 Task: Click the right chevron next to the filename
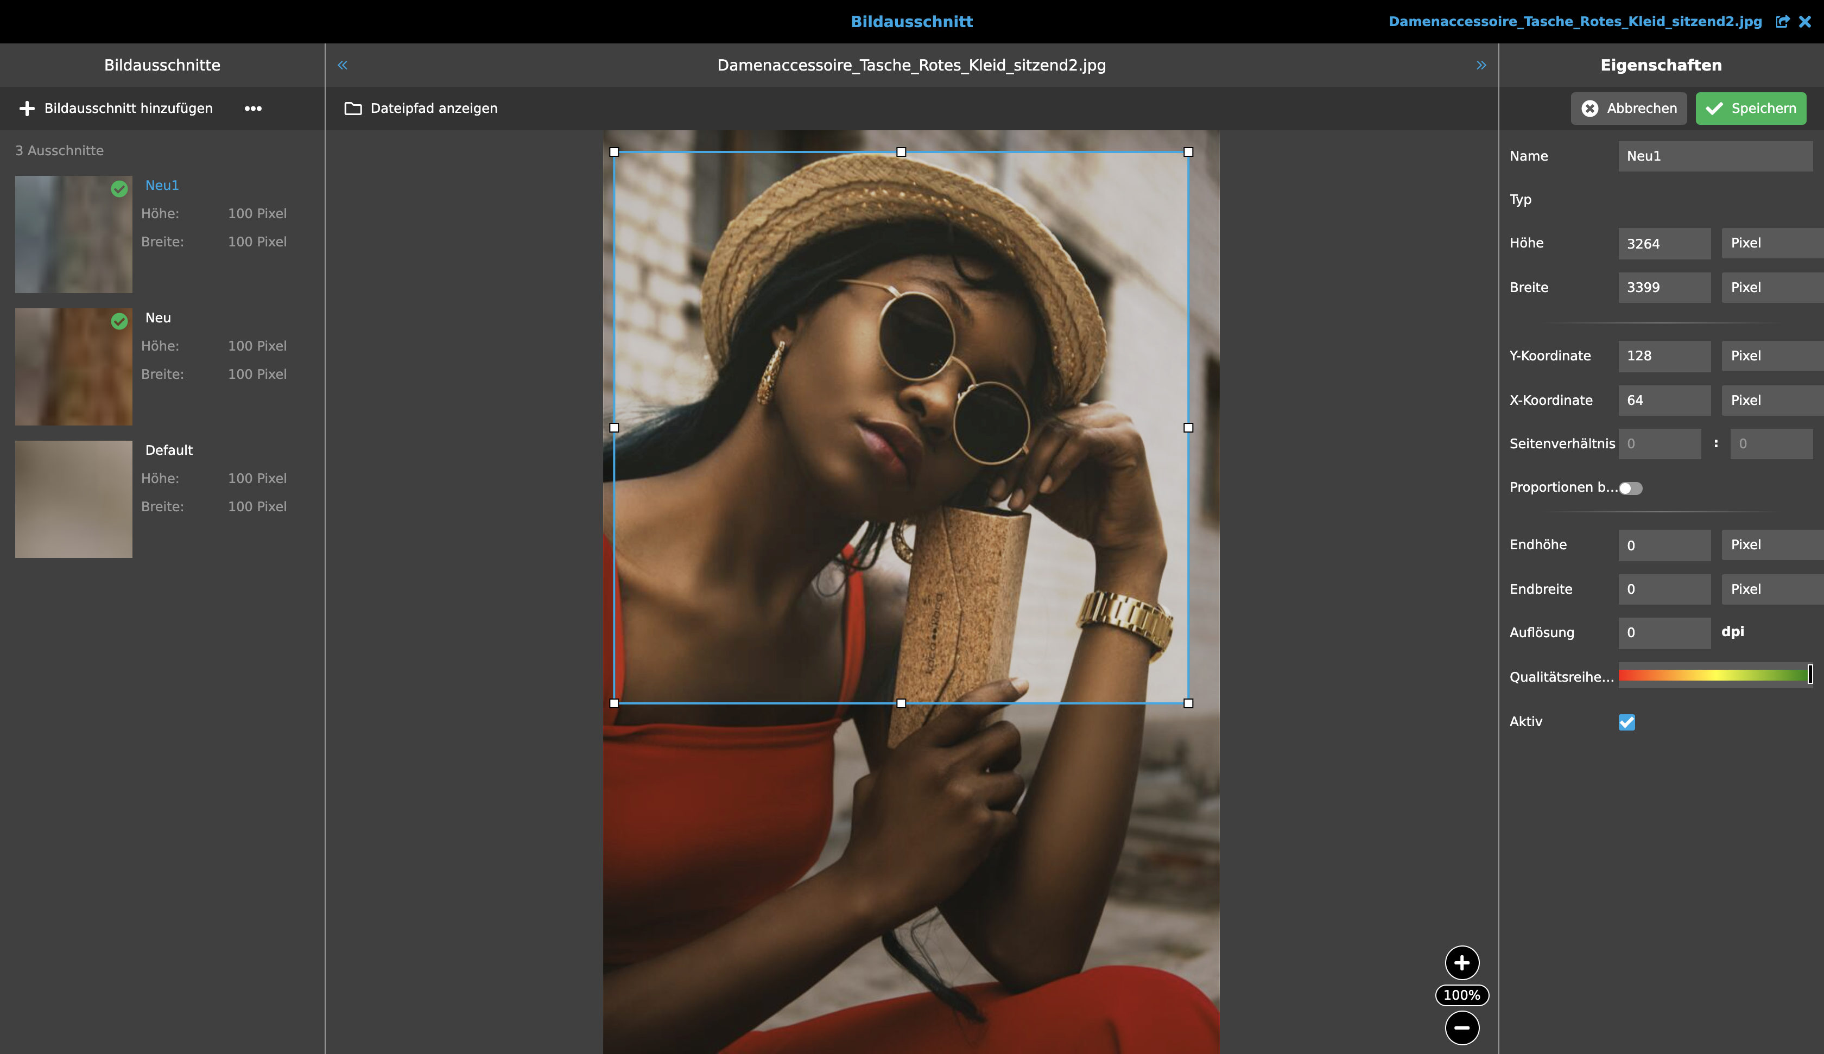[1481, 65]
